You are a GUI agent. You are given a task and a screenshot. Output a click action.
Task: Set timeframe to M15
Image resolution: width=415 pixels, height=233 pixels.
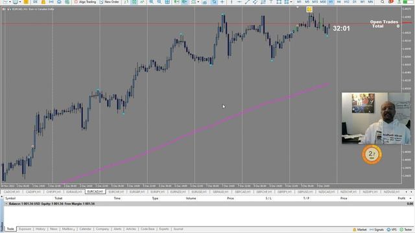(315, 2)
